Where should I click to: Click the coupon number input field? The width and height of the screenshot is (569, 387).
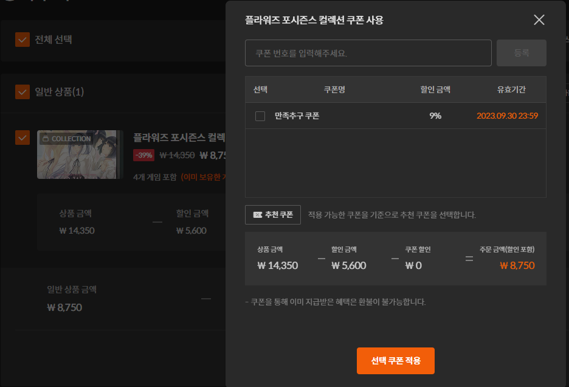point(368,53)
